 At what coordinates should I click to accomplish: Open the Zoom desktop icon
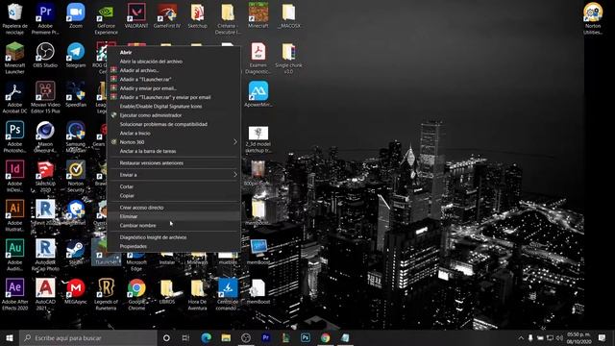click(x=76, y=15)
